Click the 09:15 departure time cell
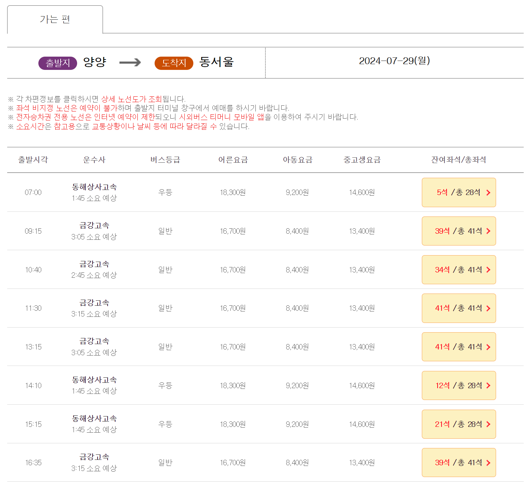Screen dimensions: 528x486 point(33,231)
